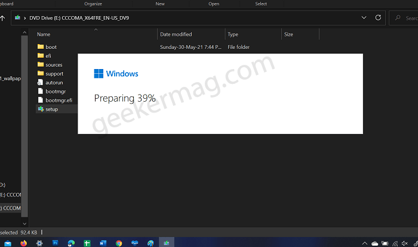Expand breadcrumb chevron before DVD Drive

25,18
